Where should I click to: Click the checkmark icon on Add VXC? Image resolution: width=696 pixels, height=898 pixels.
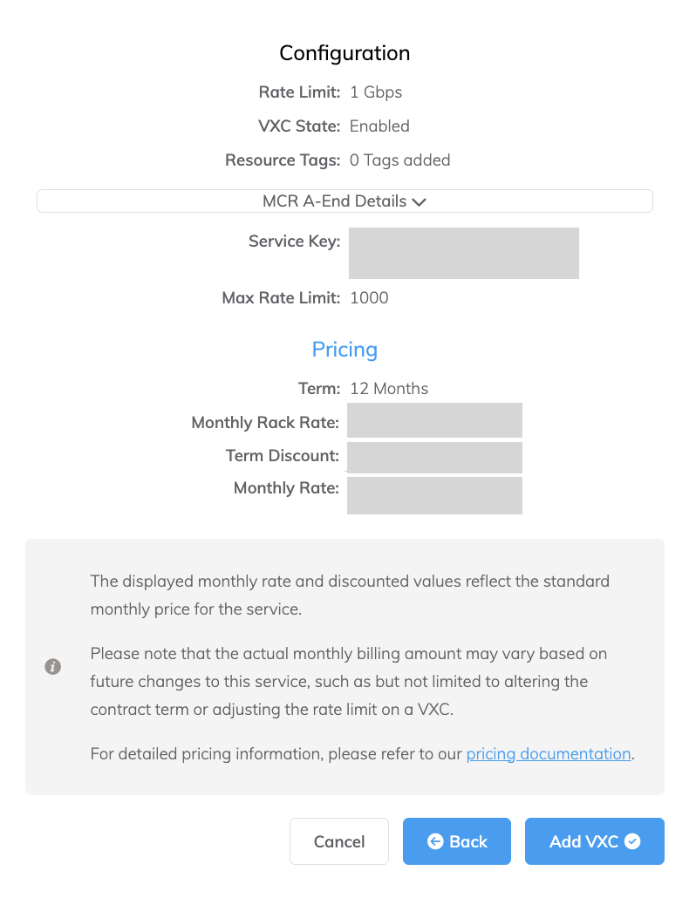pos(633,841)
